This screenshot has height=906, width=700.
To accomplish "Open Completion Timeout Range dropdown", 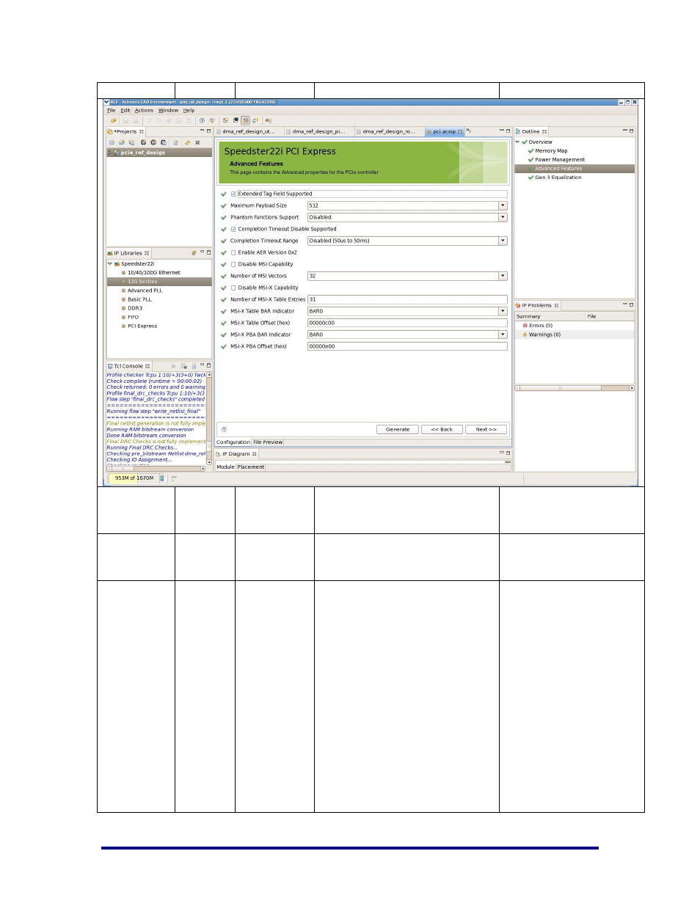I will (503, 241).
